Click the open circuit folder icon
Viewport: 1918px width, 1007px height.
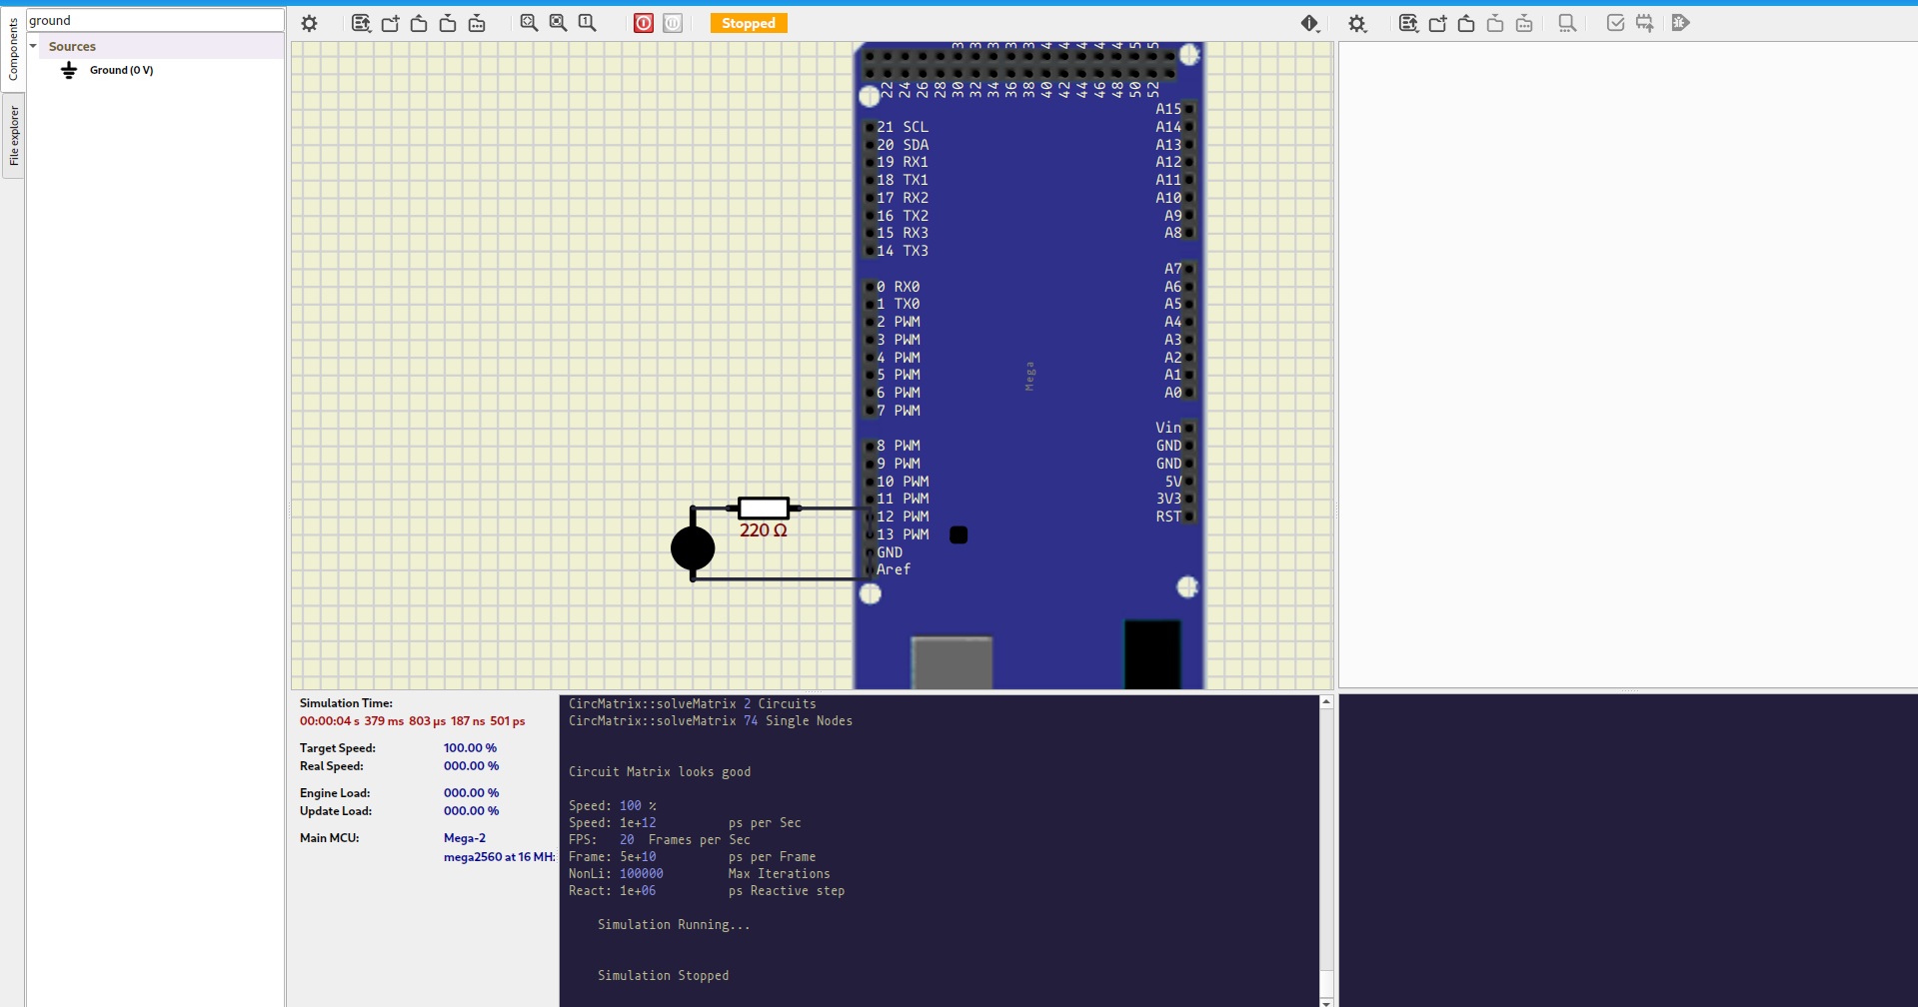419,23
